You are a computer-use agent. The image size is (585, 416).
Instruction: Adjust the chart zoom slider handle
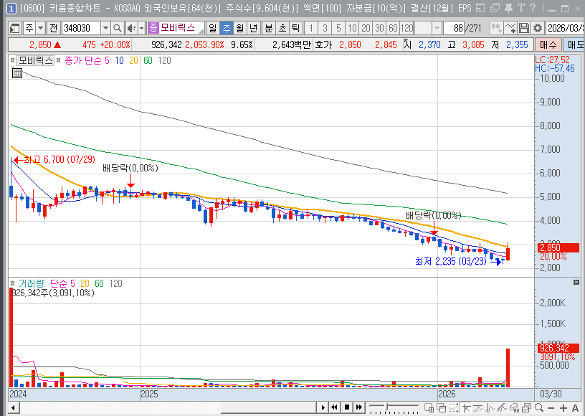click(x=387, y=406)
